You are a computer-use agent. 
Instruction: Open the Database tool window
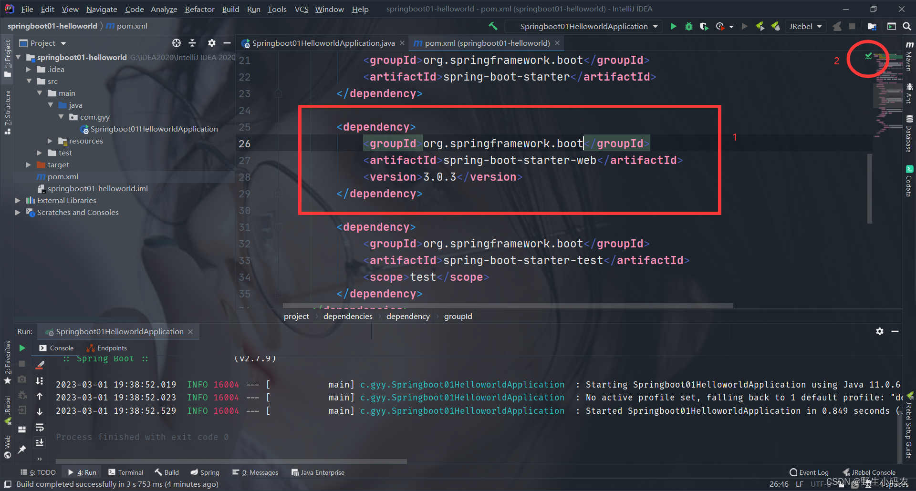pyautogui.click(x=909, y=133)
